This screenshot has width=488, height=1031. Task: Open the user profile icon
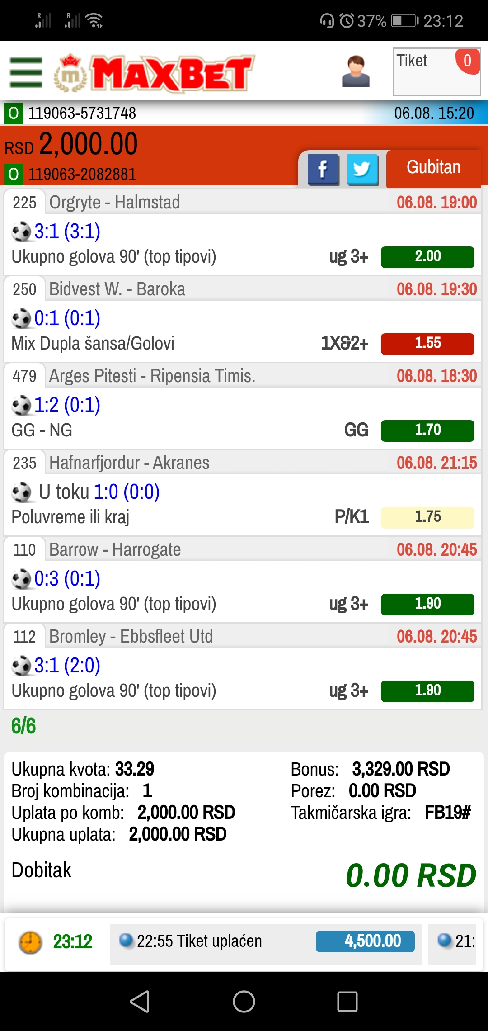point(356,71)
